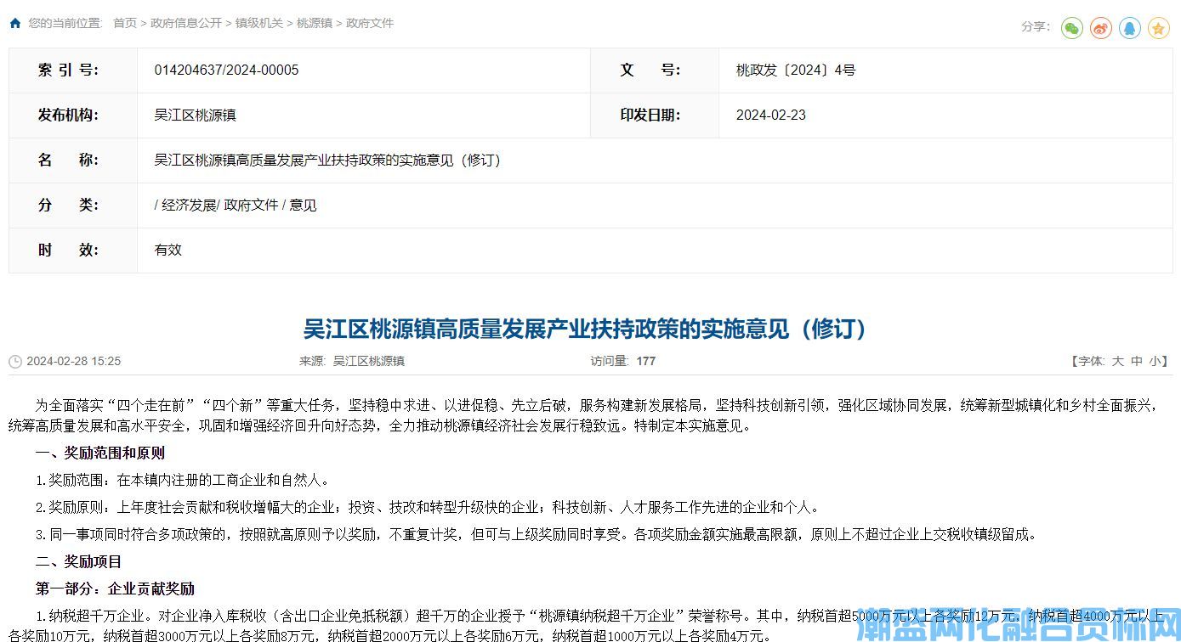Set font size to 大

click(x=1118, y=361)
